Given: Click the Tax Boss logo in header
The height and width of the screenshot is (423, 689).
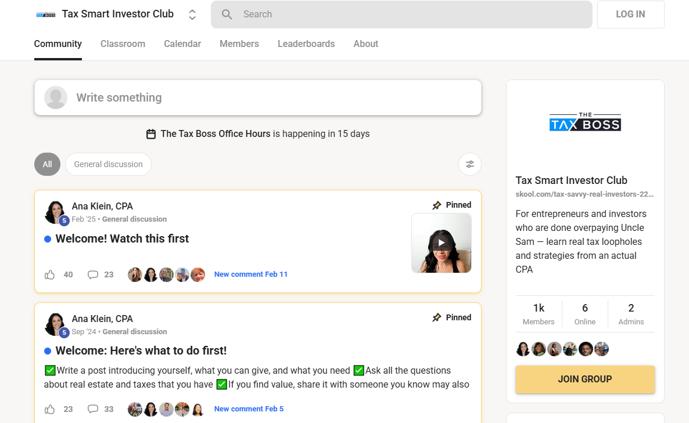Looking at the screenshot, I should pyautogui.click(x=46, y=15).
